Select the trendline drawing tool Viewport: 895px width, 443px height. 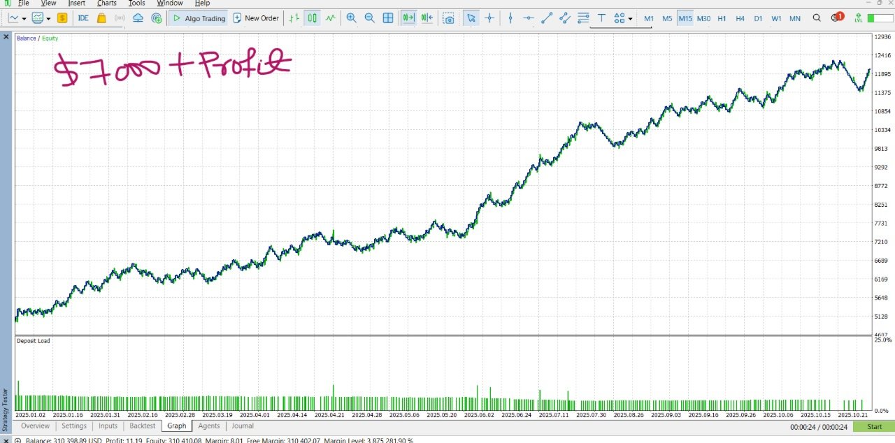pyautogui.click(x=547, y=18)
